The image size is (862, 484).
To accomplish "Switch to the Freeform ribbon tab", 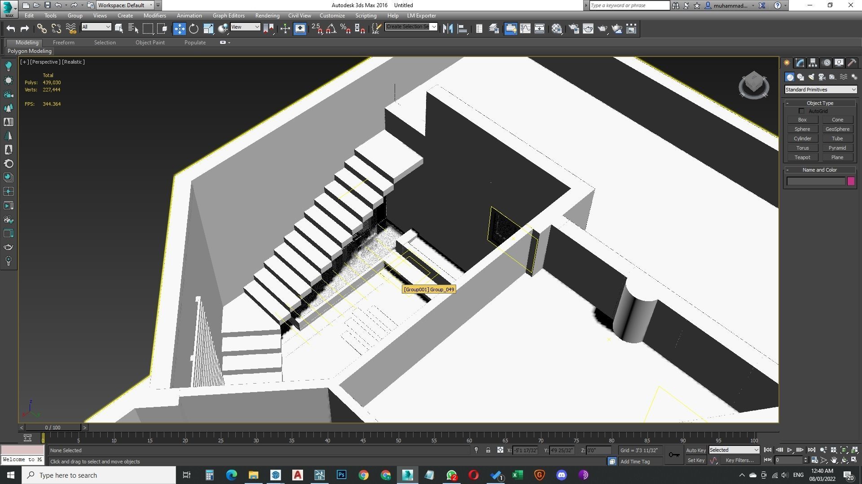I will tap(63, 43).
